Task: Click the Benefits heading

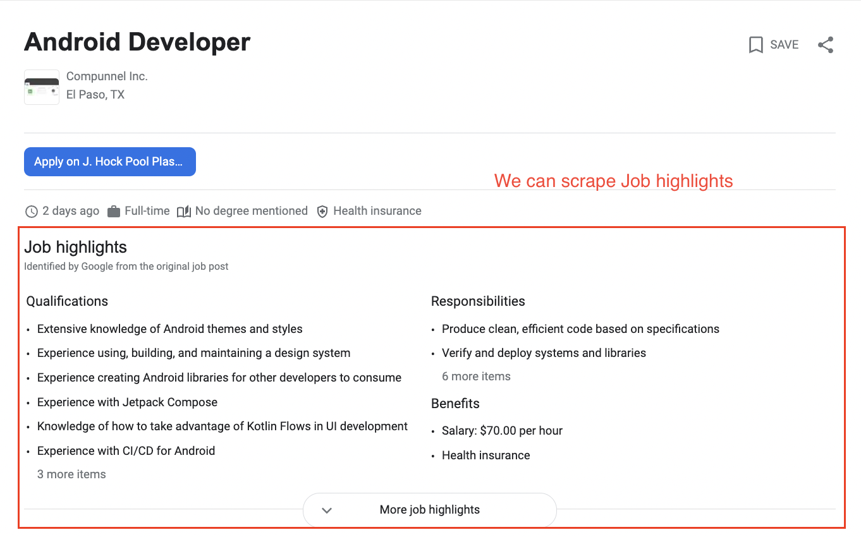Action: click(455, 403)
